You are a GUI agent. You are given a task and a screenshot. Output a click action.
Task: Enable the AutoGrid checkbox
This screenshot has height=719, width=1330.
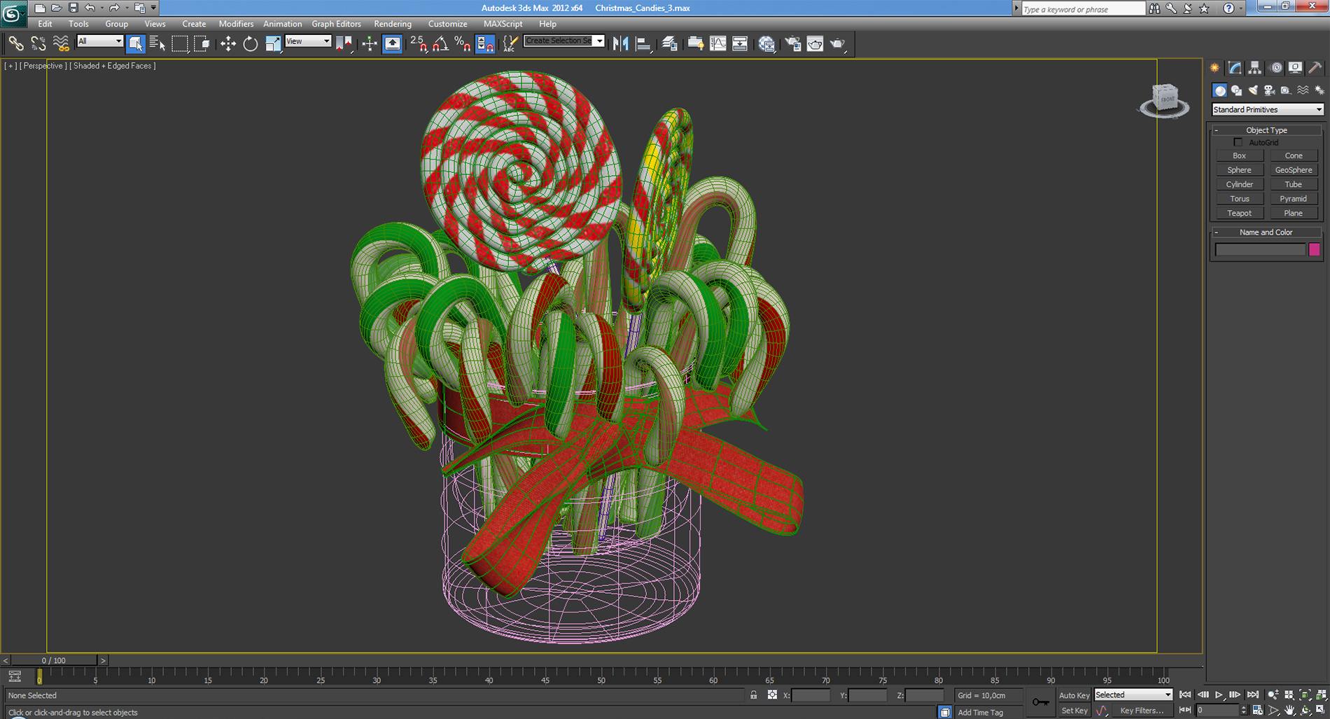pyautogui.click(x=1238, y=141)
